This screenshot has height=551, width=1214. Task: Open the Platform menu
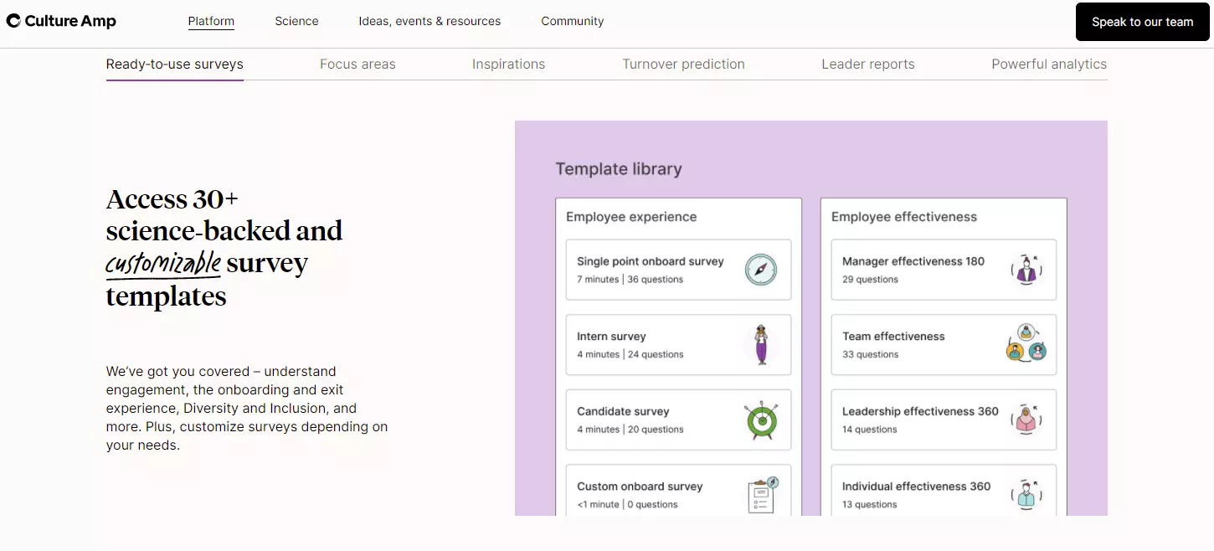point(211,21)
